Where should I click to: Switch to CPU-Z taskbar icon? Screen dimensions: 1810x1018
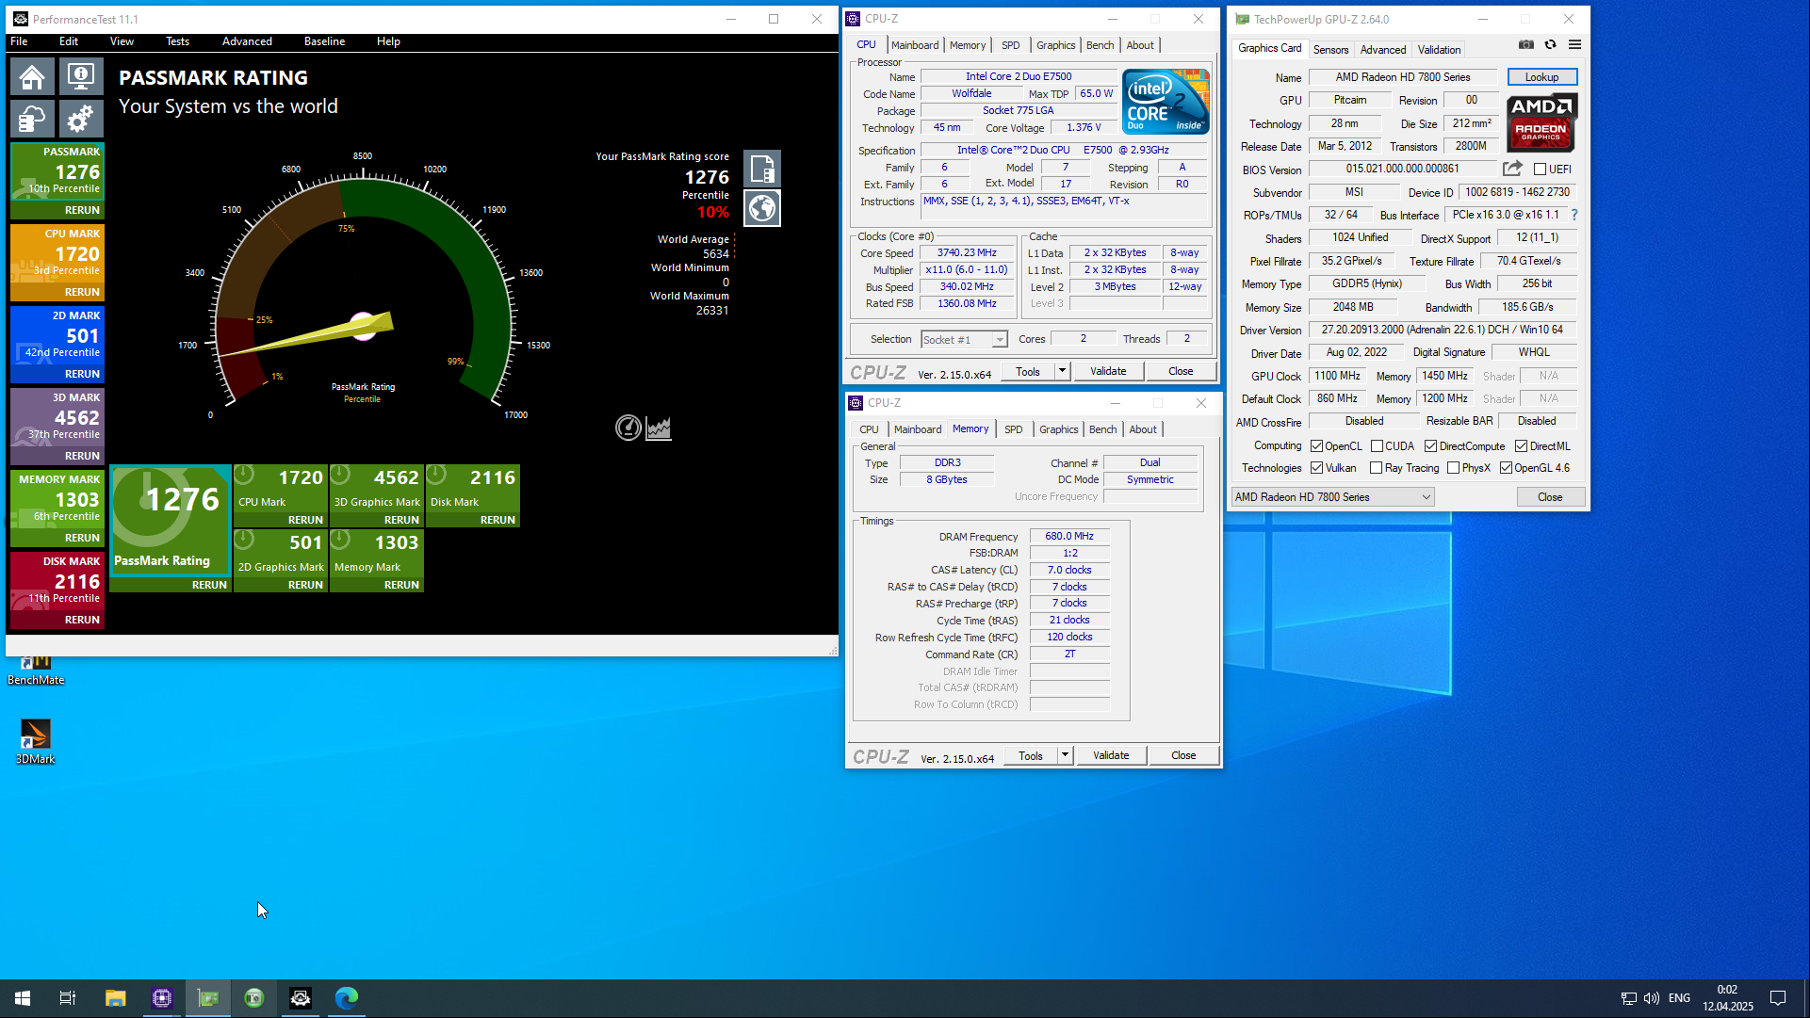[x=162, y=998]
